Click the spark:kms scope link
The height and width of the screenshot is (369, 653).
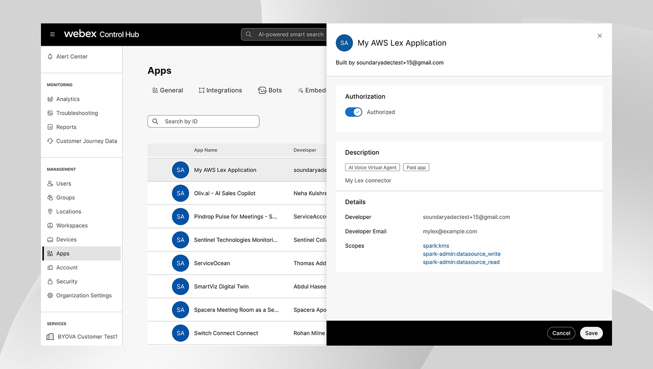[436, 246]
